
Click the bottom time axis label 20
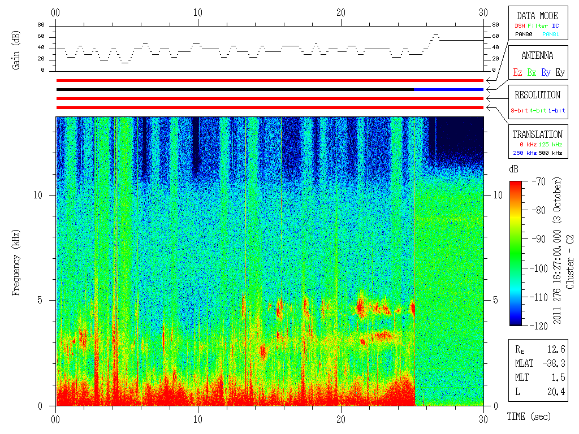[341, 420]
